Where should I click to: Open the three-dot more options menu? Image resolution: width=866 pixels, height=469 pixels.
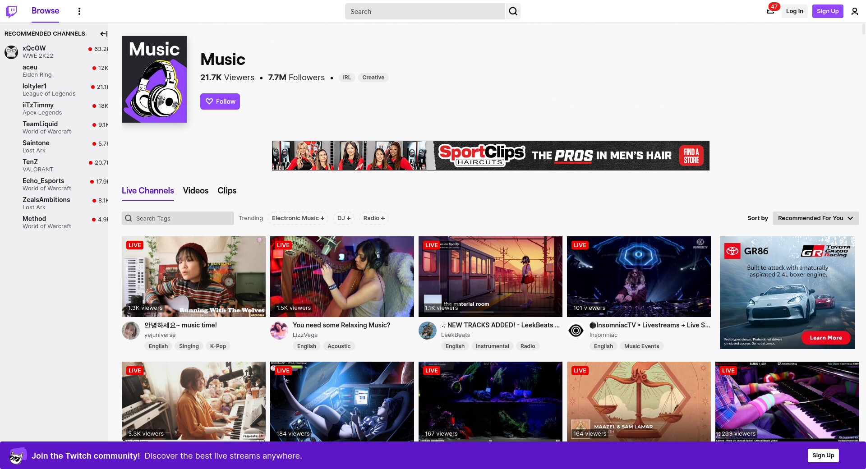79,11
